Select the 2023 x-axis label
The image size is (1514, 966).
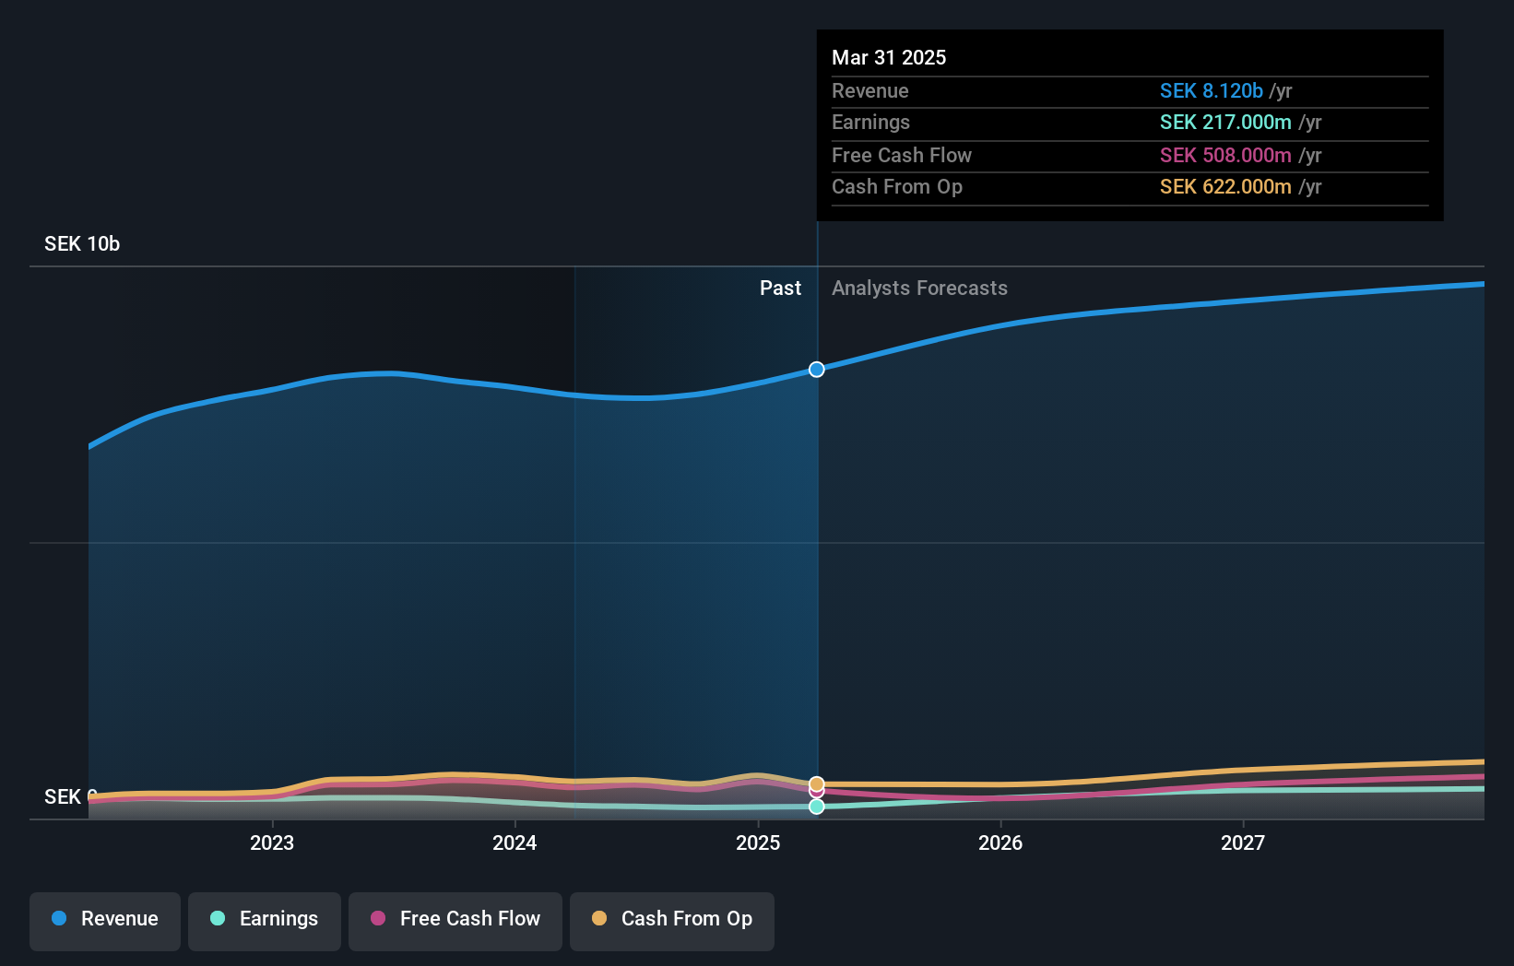[x=272, y=842]
